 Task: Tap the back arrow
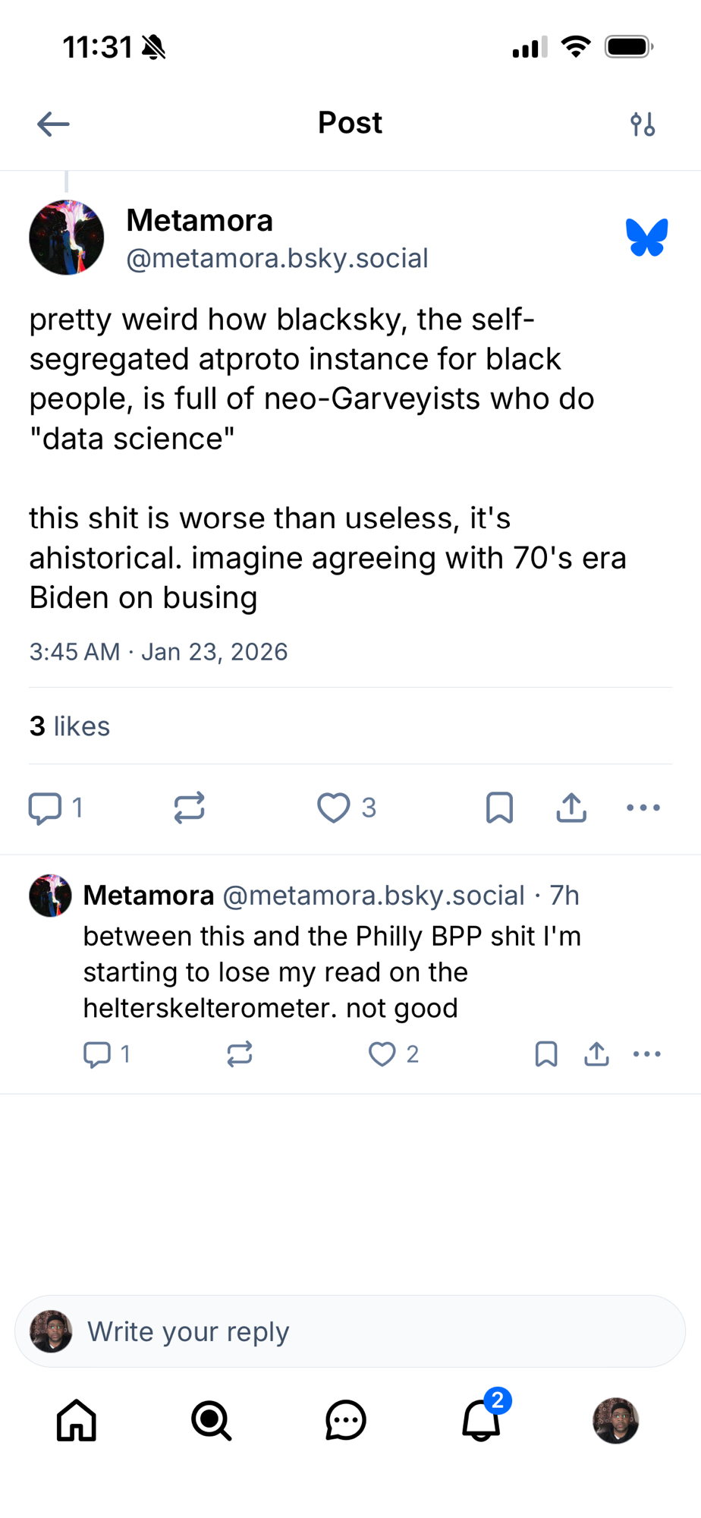[53, 124]
